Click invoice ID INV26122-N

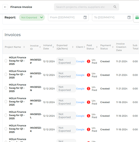coord(36,88)
